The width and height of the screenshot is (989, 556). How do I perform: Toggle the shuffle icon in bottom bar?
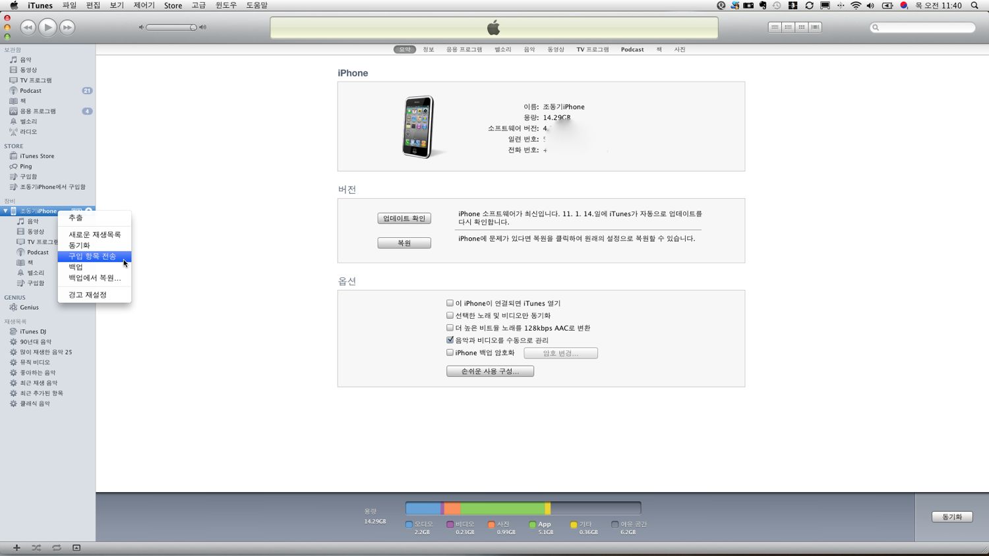[36, 548]
